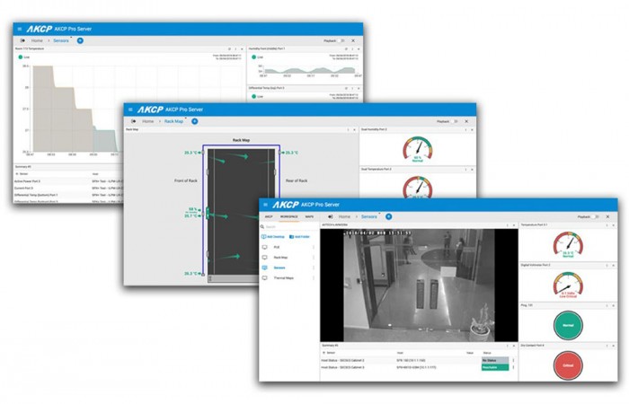The image size is (629, 404).
Task: Click the Add Folder button
Action: click(x=300, y=236)
